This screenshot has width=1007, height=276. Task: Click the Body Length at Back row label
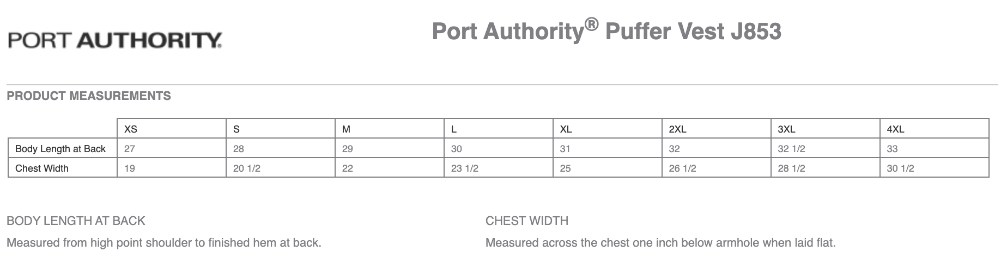60,149
